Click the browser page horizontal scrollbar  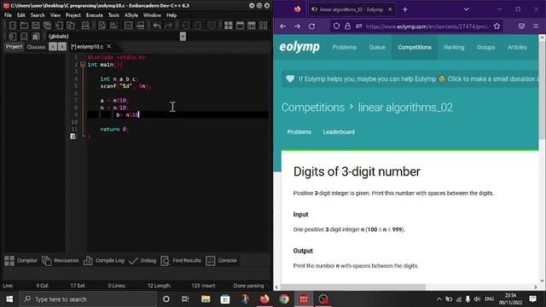coord(352,287)
